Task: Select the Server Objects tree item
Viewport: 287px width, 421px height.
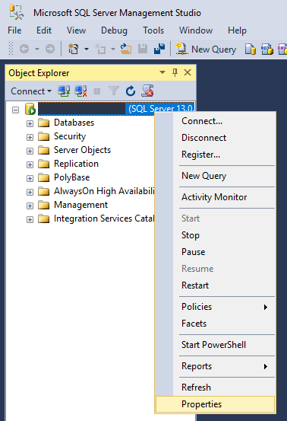Action: click(x=82, y=150)
